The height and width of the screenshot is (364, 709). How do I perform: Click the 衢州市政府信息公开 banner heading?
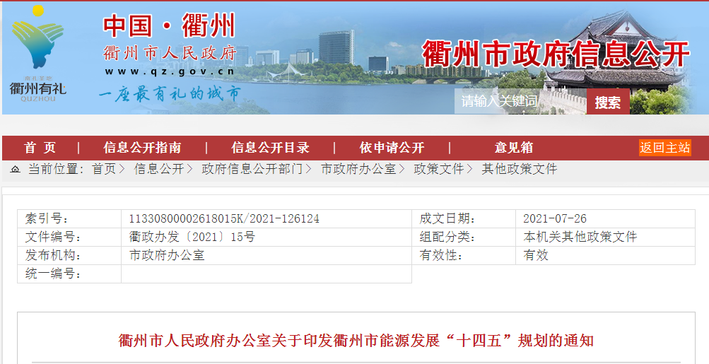tap(556, 54)
